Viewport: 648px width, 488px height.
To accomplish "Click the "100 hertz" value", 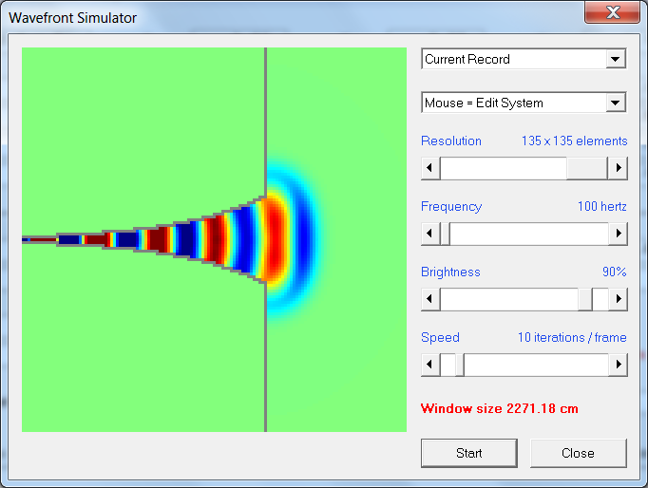I will [602, 206].
